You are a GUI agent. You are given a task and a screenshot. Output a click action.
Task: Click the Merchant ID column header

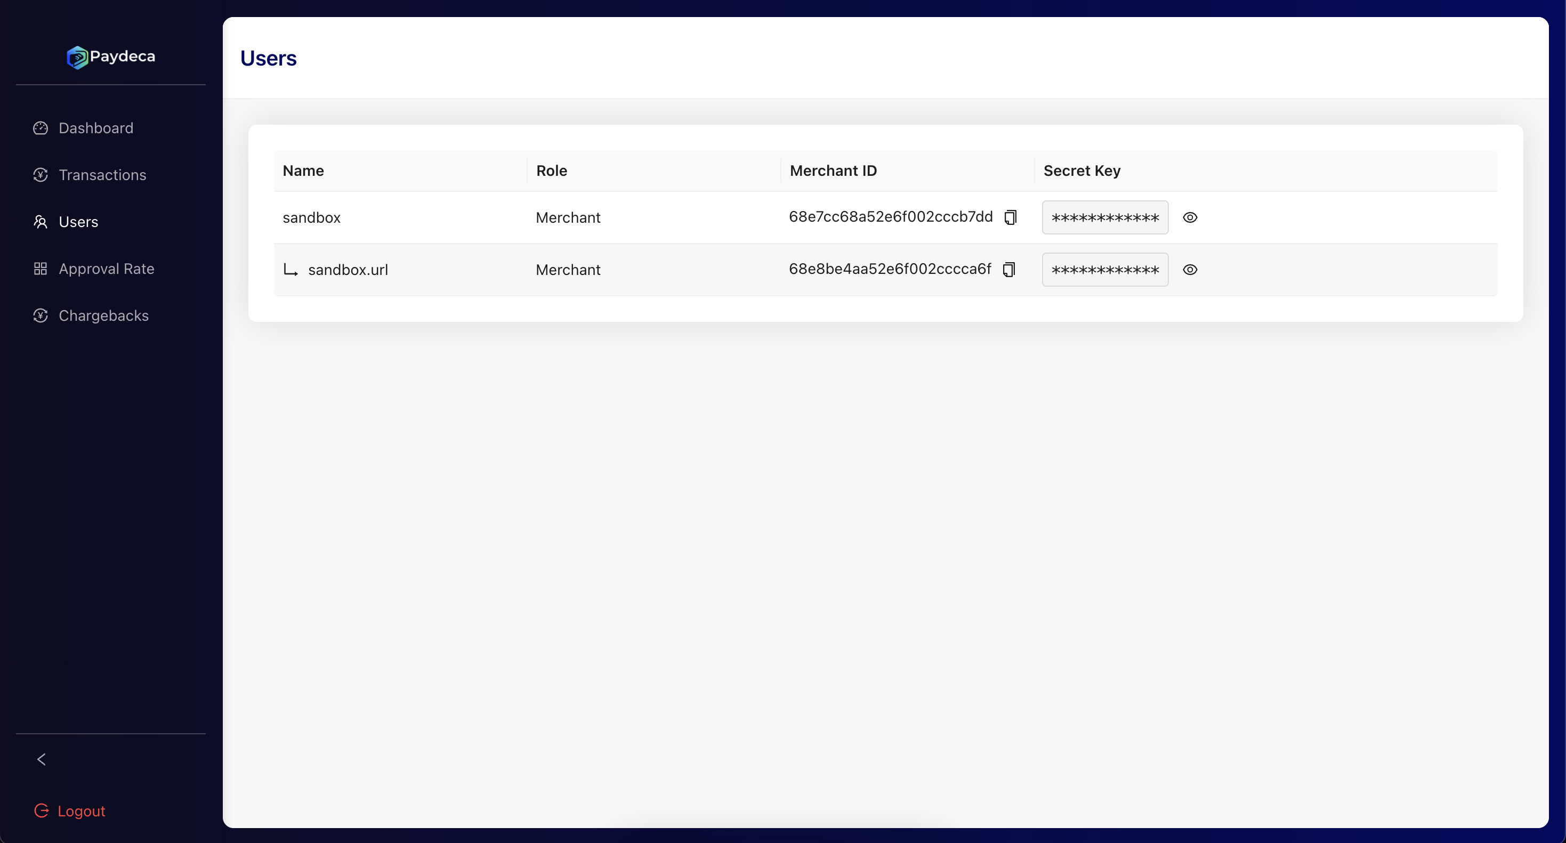[x=833, y=171]
